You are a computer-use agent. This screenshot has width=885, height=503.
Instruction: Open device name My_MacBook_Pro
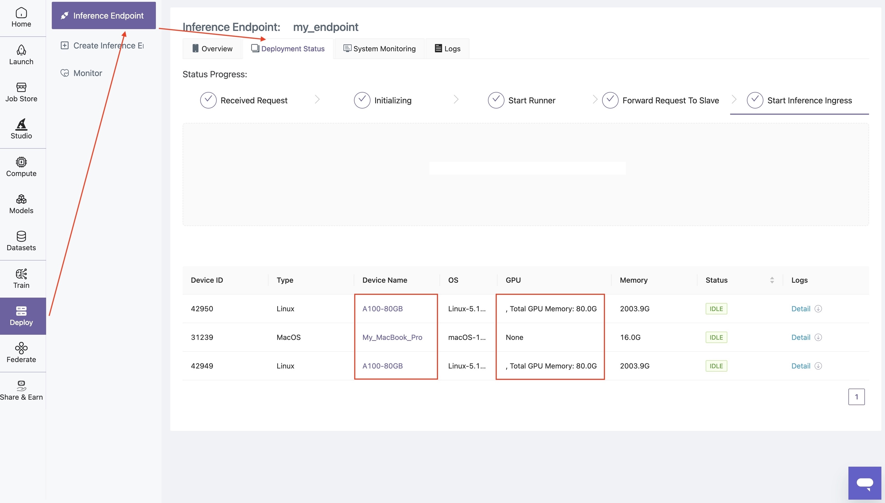click(392, 337)
